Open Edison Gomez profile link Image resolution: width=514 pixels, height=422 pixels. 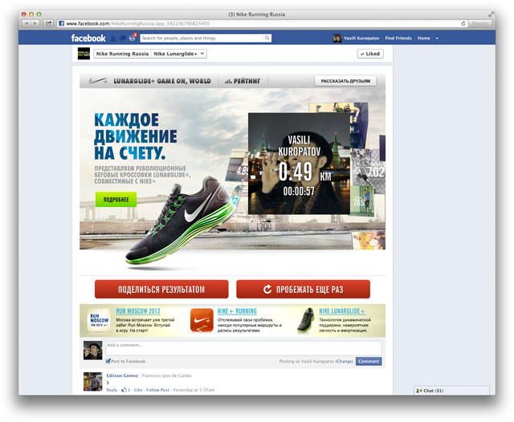(122, 375)
